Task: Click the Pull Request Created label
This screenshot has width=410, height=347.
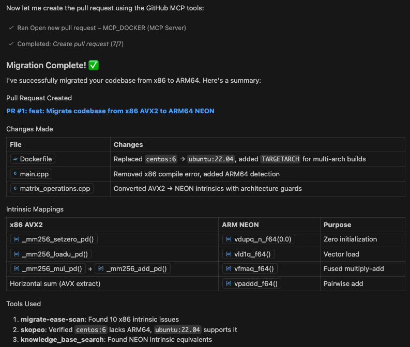Action: 39,98
